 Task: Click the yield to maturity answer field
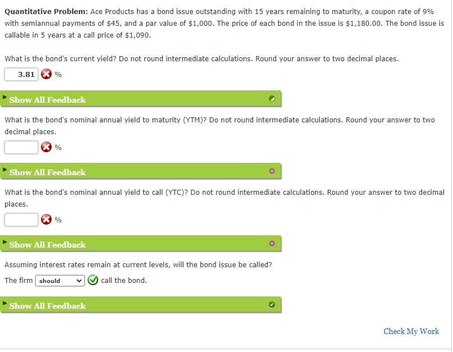21,147
